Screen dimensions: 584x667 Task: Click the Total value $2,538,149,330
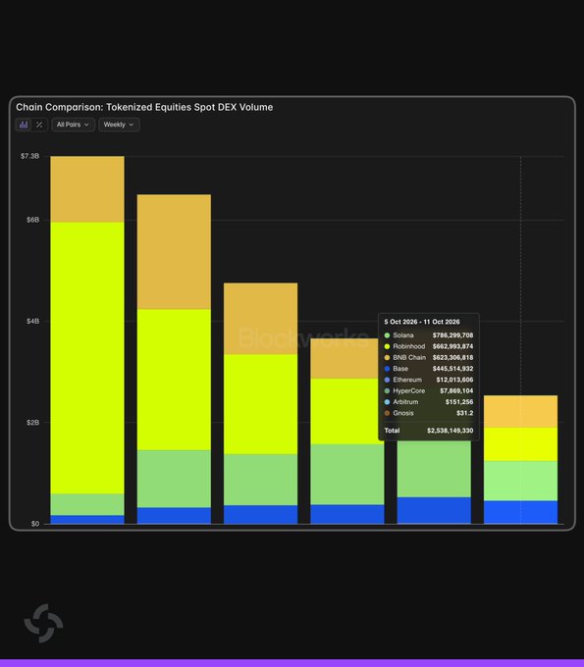451,431
